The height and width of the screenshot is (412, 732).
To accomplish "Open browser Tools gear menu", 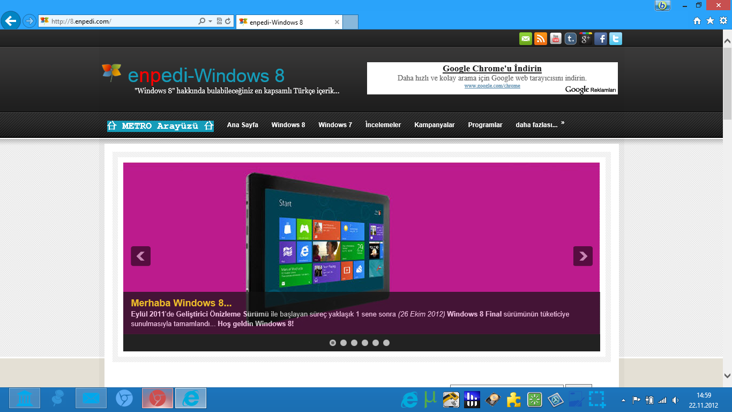I will (723, 21).
